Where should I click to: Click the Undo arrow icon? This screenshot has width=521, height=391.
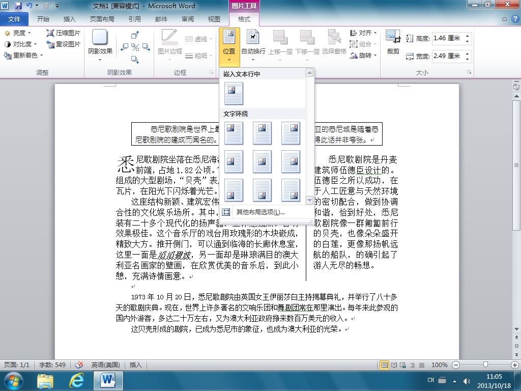[29, 6]
